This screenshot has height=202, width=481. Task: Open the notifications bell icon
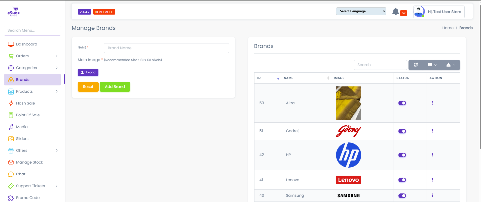point(395,12)
